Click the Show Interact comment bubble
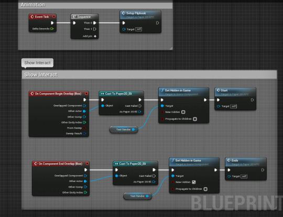The image size is (283, 217). (37, 63)
